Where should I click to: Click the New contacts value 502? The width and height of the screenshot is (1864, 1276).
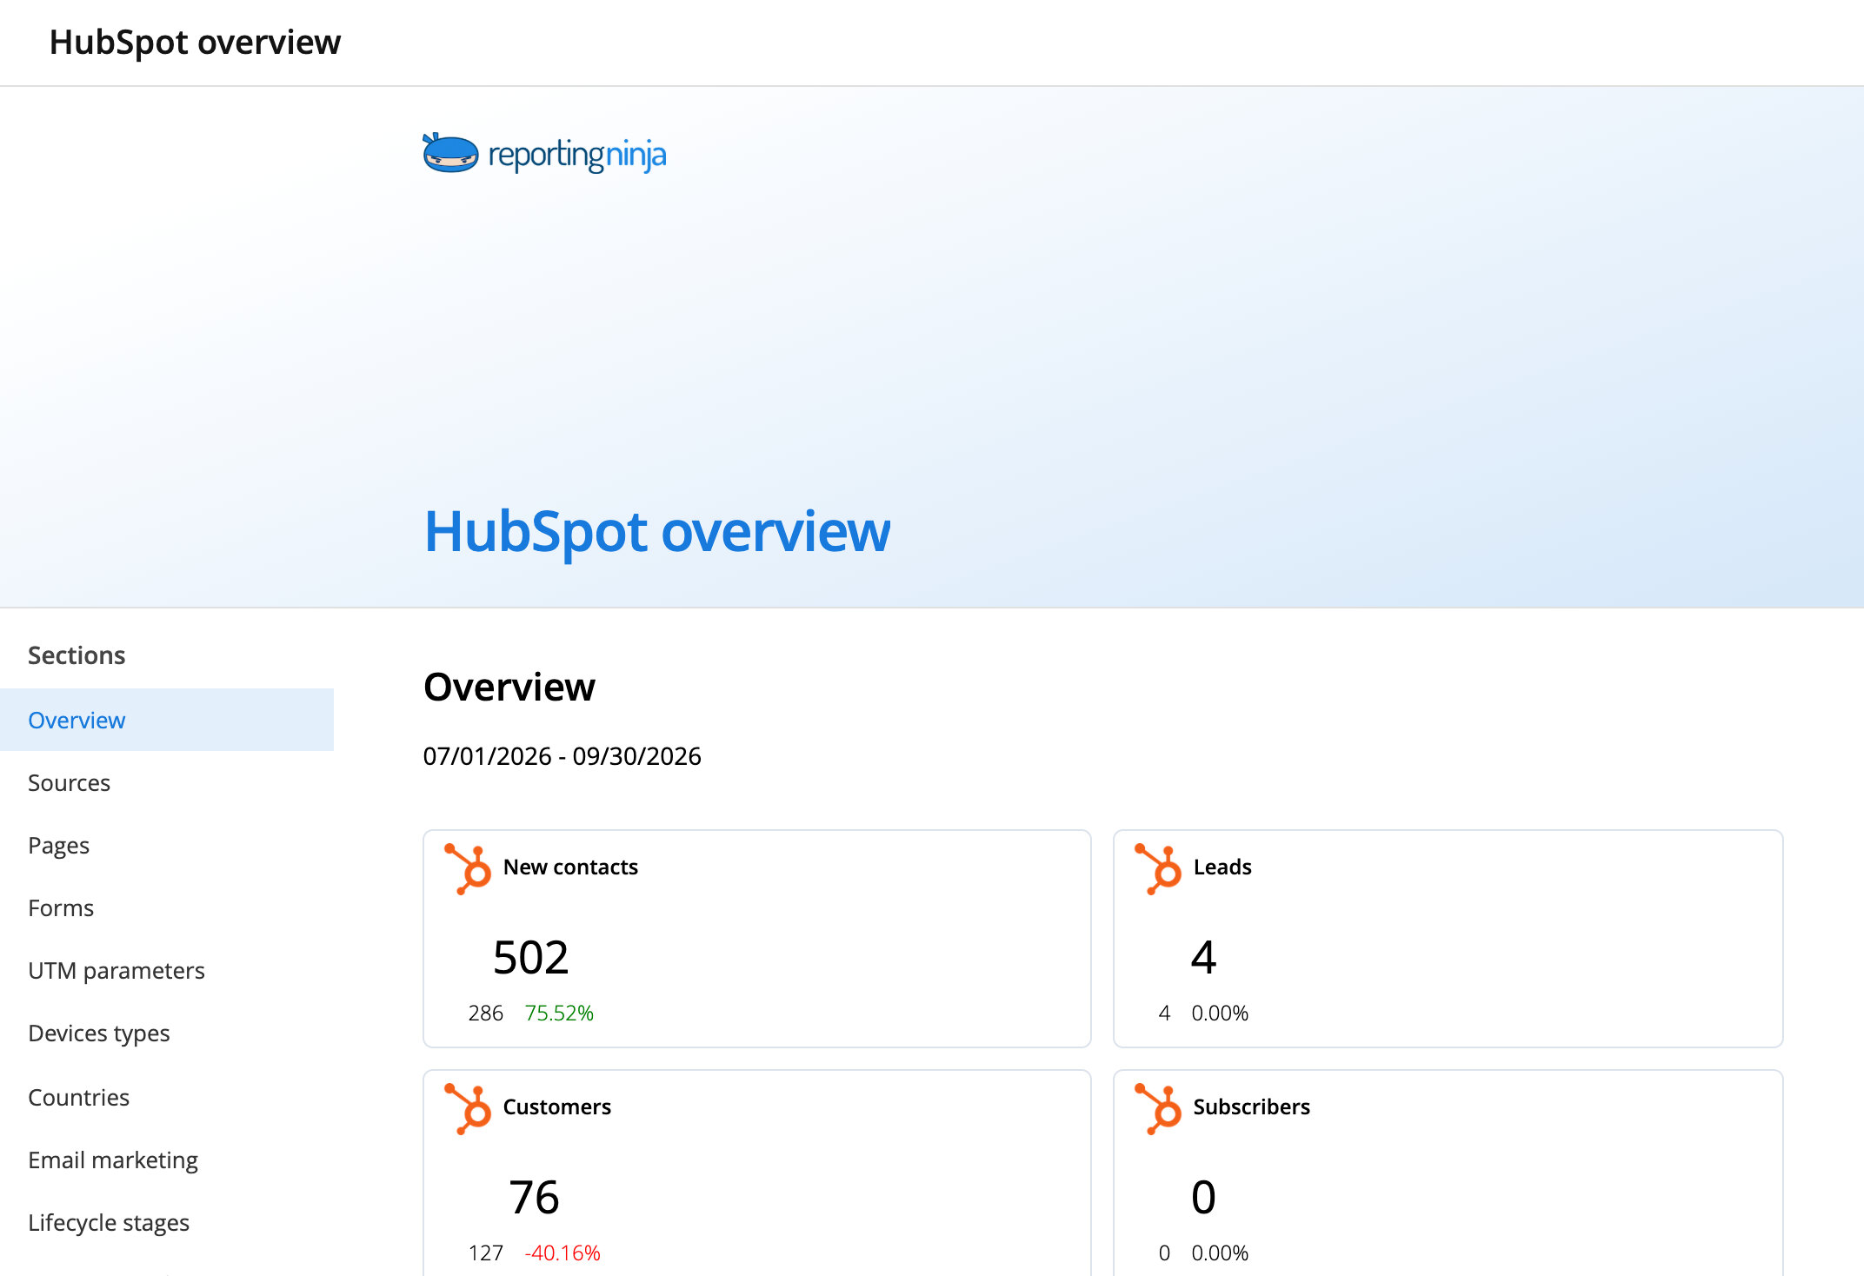(x=530, y=957)
